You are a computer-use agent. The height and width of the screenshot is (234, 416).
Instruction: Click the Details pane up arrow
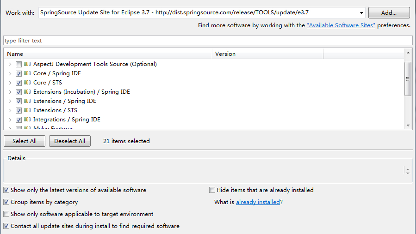pyautogui.click(x=408, y=169)
